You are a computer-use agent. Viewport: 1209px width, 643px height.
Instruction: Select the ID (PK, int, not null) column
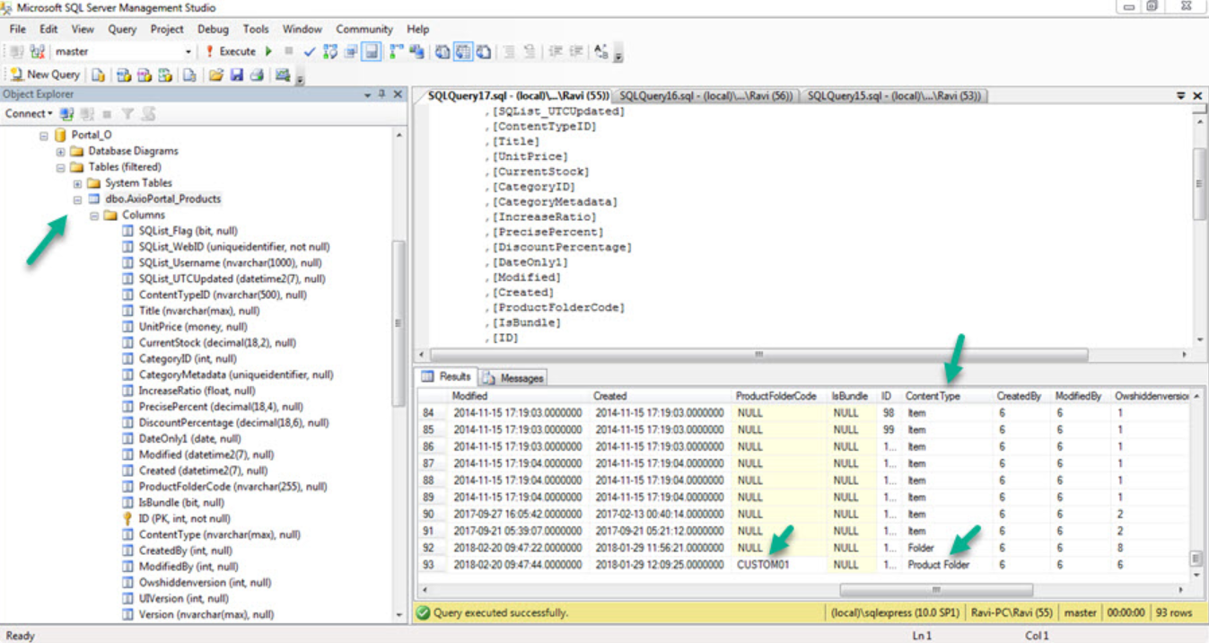[x=184, y=519]
